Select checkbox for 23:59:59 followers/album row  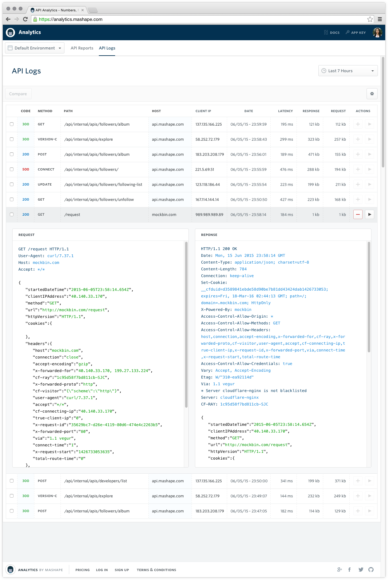click(12, 124)
